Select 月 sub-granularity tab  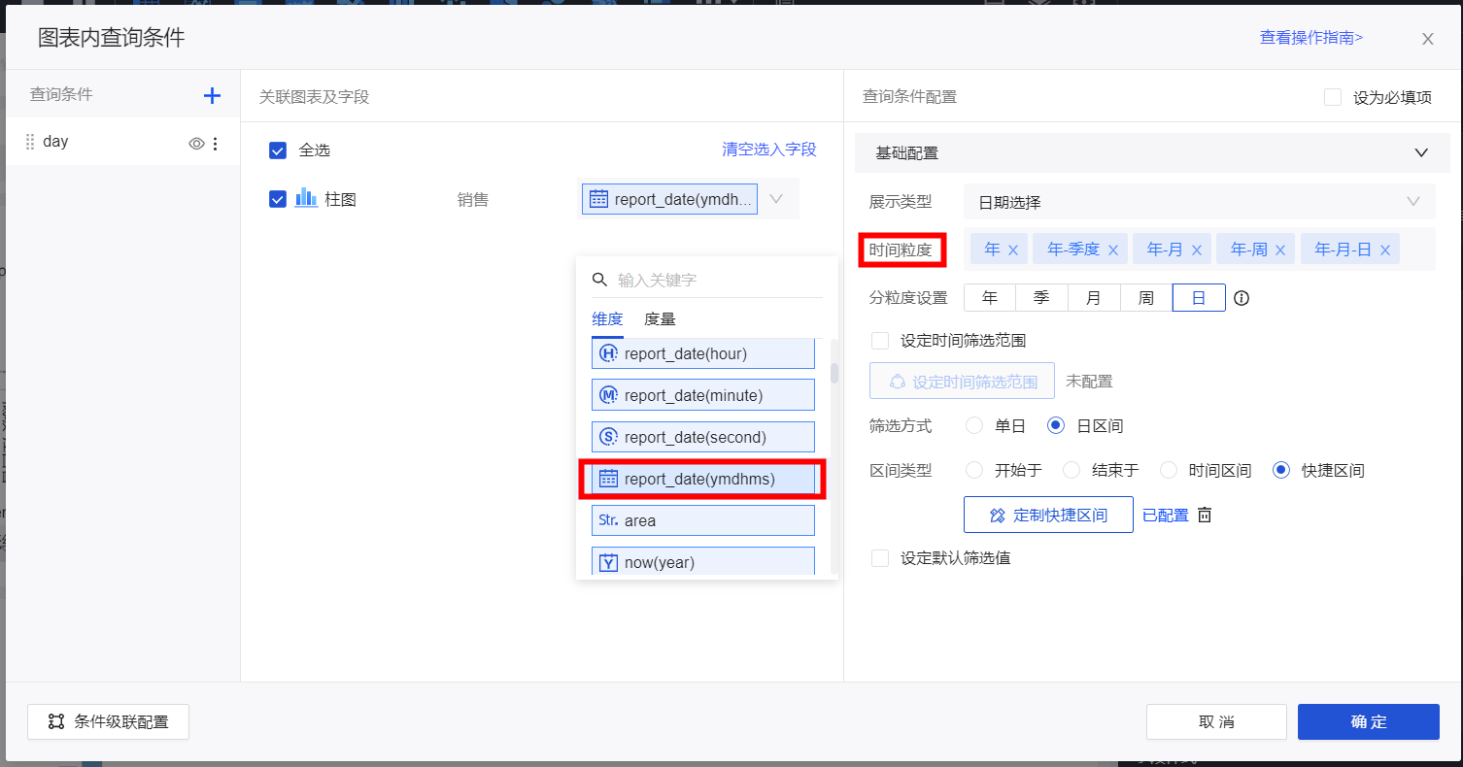click(1094, 297)
